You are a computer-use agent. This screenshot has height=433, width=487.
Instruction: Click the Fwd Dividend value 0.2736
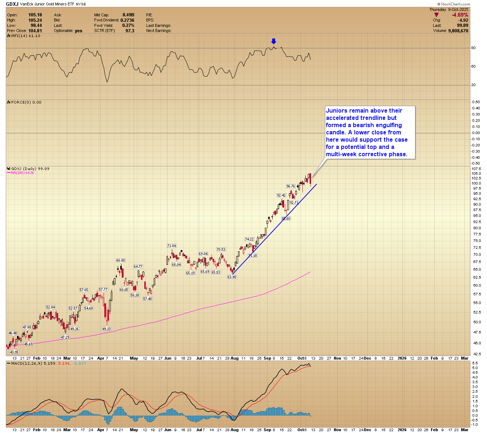[x=127, y=20]
